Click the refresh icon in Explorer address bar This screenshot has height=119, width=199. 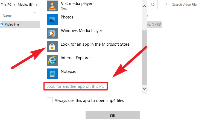coord(153,5)
